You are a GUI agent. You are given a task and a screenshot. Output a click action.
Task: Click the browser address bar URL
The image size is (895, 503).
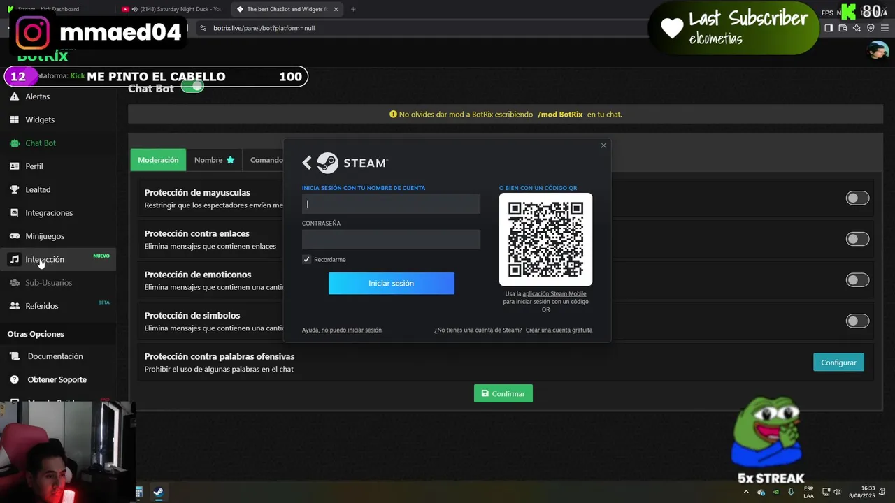pyautogui.click(x=264, y=28)
